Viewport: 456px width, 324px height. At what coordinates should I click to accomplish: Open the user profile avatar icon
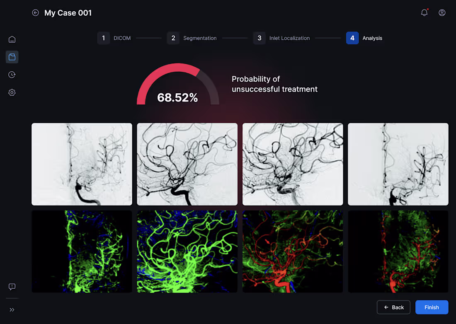442,12
